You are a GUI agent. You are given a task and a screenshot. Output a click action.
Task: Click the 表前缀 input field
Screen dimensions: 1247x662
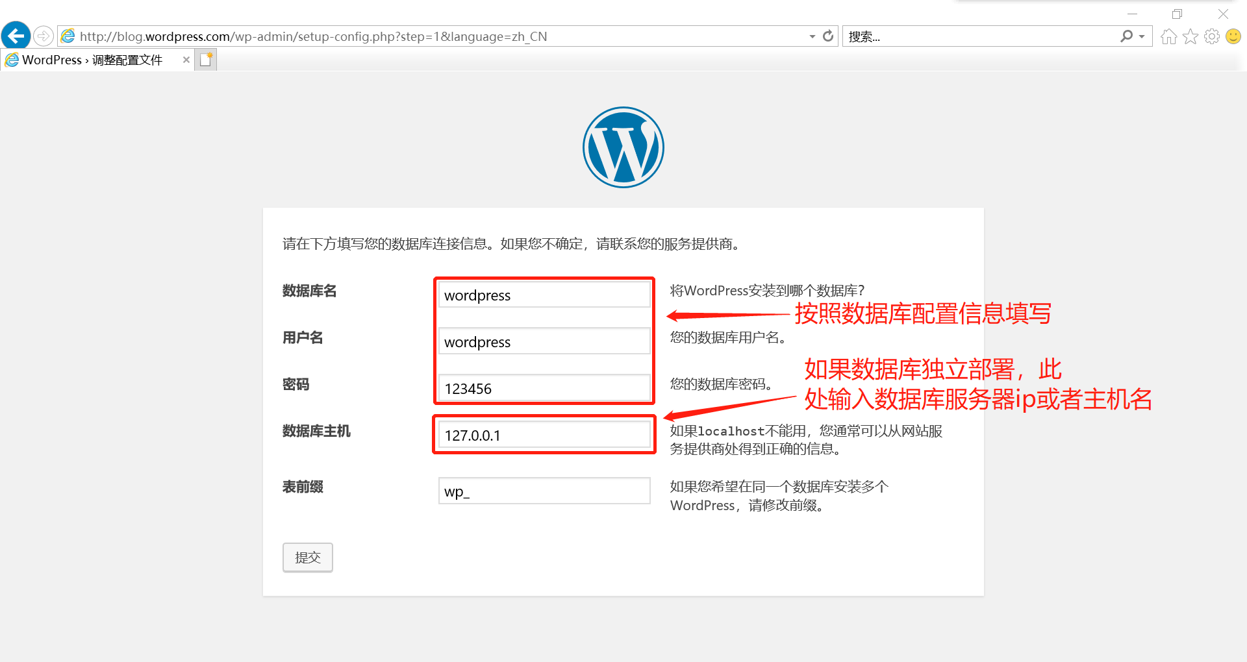pyautogui.click(x=544, y=491)
